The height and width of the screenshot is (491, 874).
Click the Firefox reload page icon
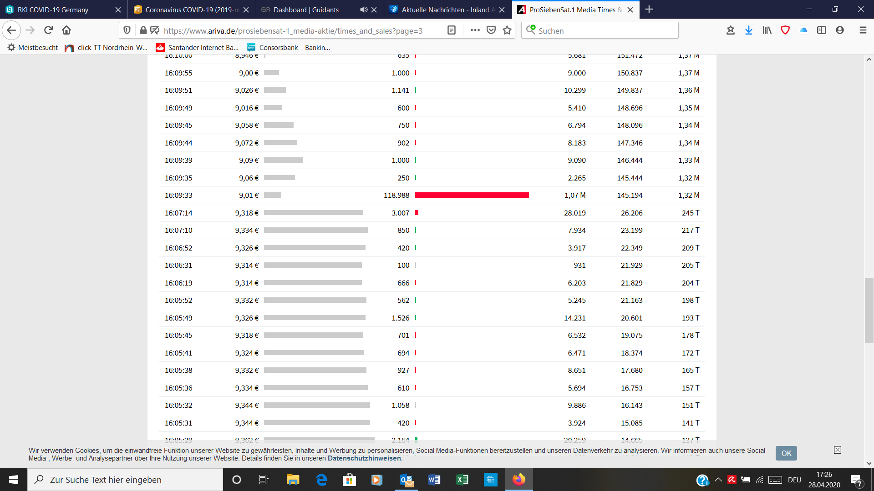coord(48,30)
